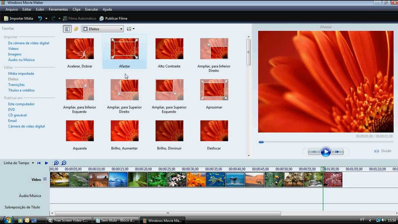This screenshot has height=224, width=398.
Task: Click the Email publish link
Action: [12, 121]
